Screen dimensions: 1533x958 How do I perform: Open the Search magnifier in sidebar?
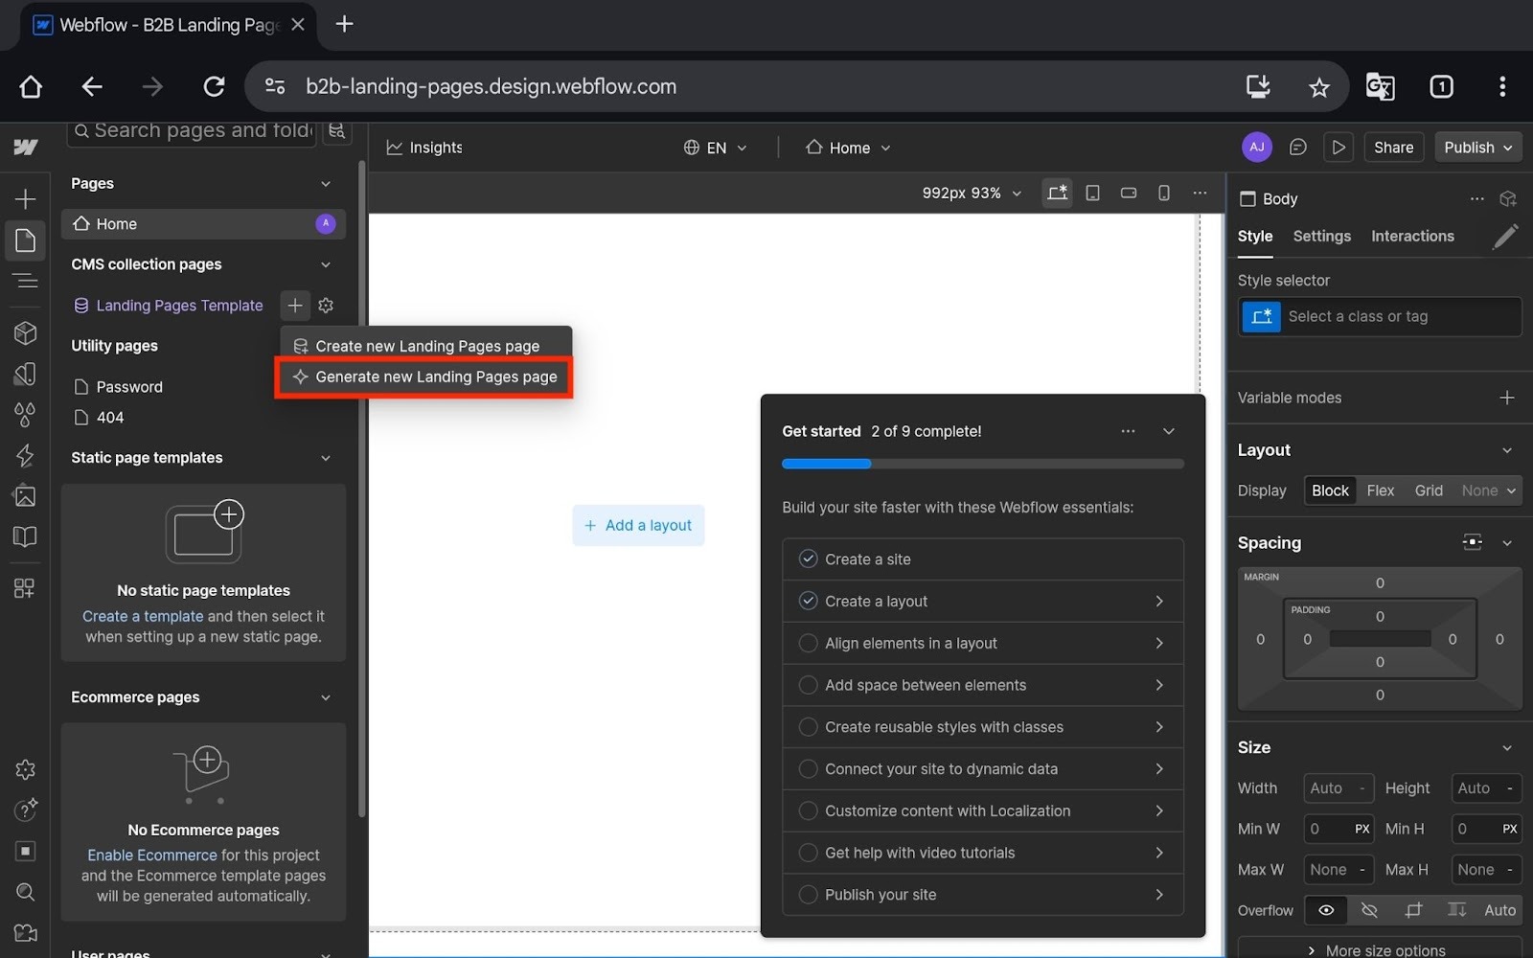coord(26,892)
